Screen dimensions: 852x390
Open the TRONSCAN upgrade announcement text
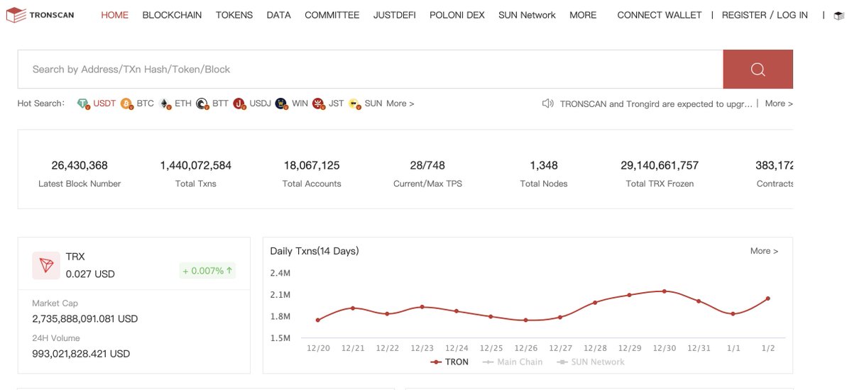point(656,104)
